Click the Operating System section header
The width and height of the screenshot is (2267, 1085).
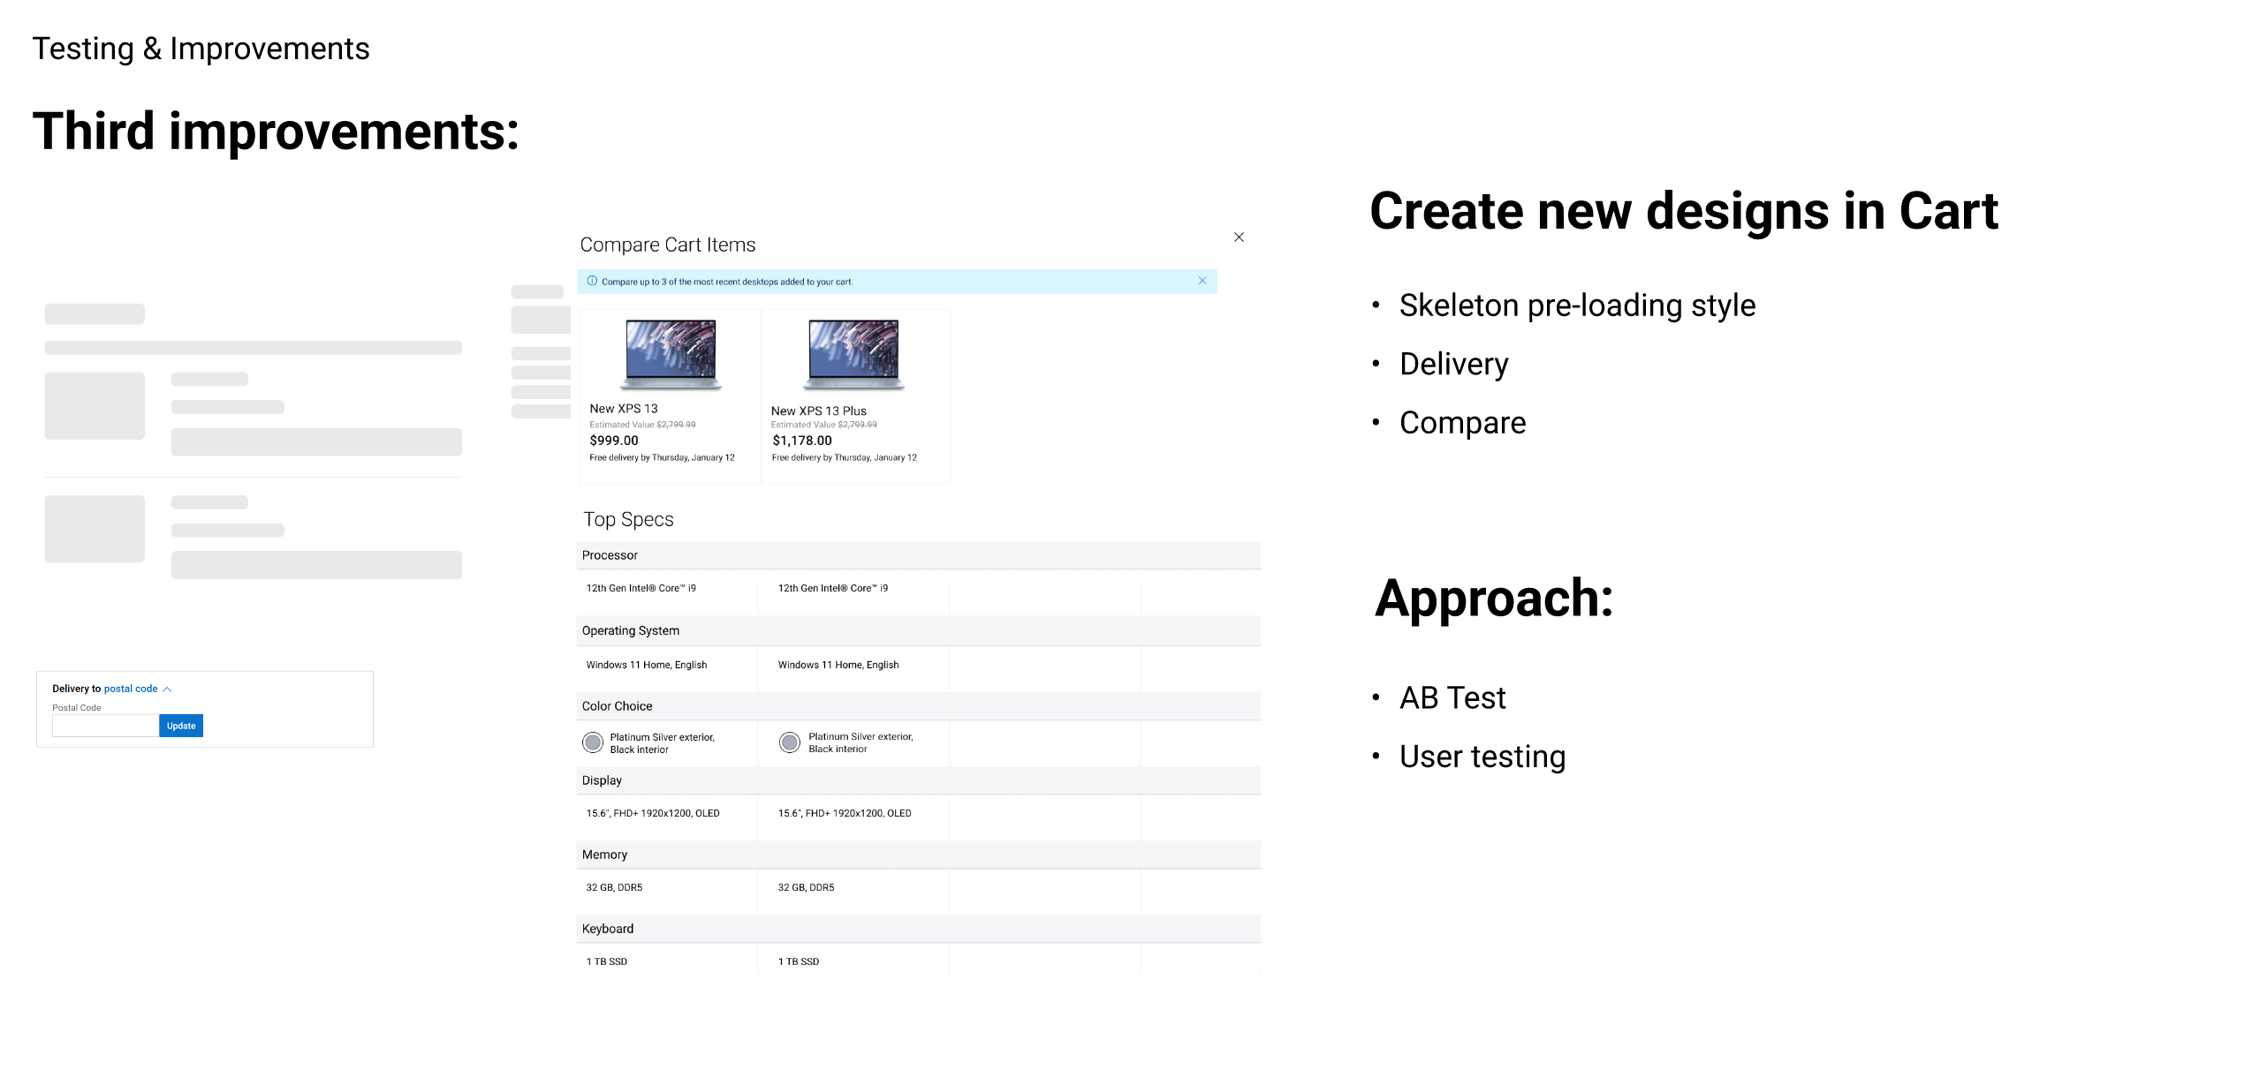point(630,630)
